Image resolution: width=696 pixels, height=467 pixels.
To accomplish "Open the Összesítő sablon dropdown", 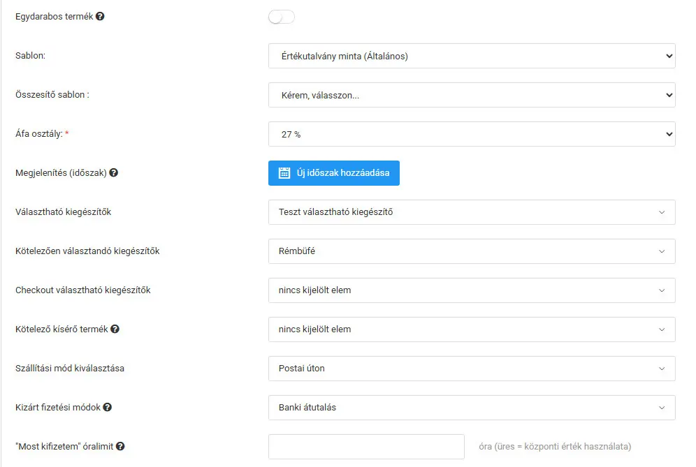I will pos(472,95).
